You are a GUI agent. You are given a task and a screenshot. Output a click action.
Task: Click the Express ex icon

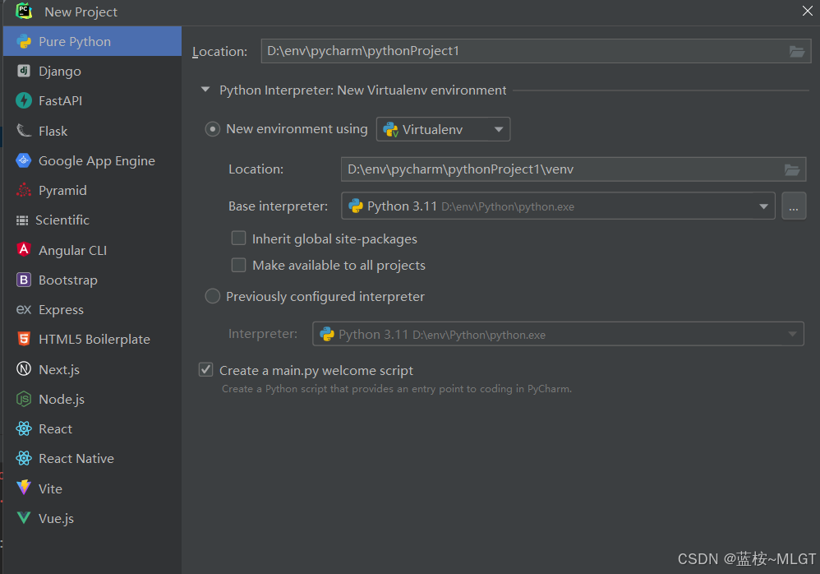[24, 309]
